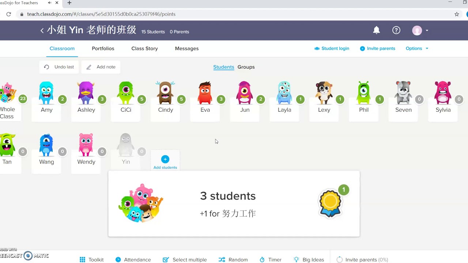The height and width of the screenshot is (263, 468).
Task: Select Wendy's pink monster avatar
Action: point(86,145)
